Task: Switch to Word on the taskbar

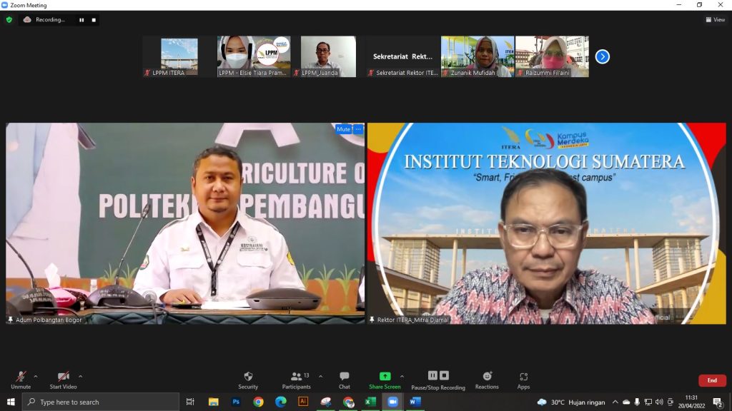Action: tap(415, 402)
